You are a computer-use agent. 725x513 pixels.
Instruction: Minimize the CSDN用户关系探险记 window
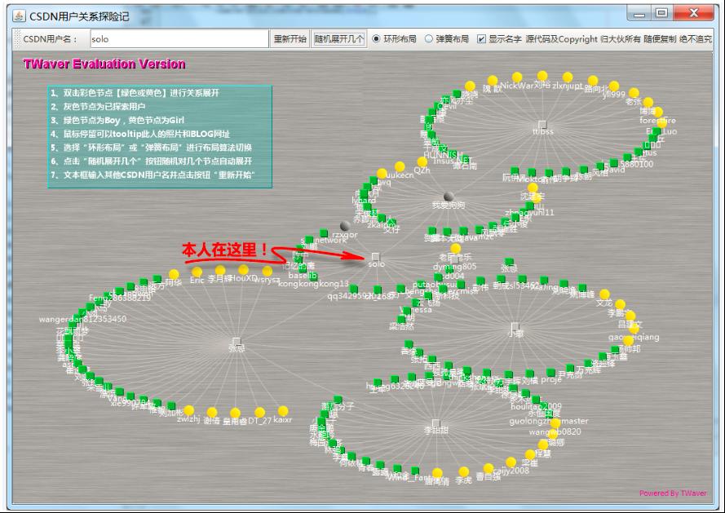(x=639, y=13)
